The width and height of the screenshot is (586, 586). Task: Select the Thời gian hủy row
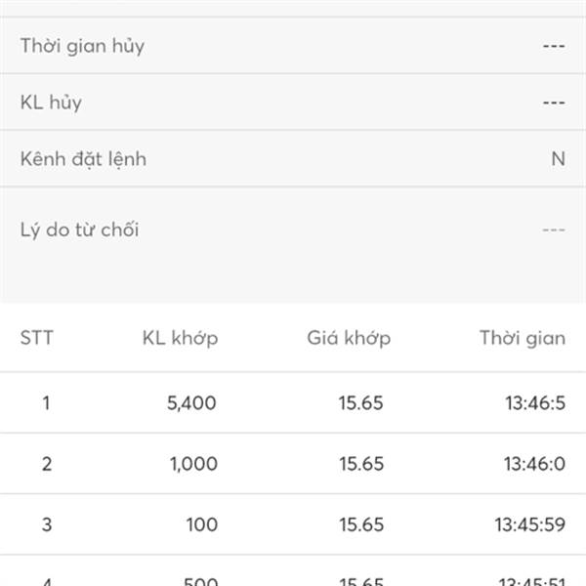point(293,46)
